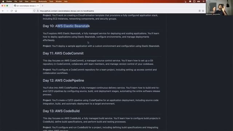This screenshot has height=131, width=233.
Task: Open a new tab with plus button
Action: click(43, 6)
